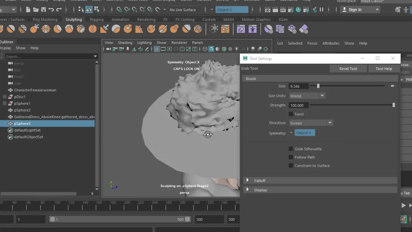This screenshot has width=412, height=232.
Task: Open the FX Caching shelf tab
Action: [185, 20]
